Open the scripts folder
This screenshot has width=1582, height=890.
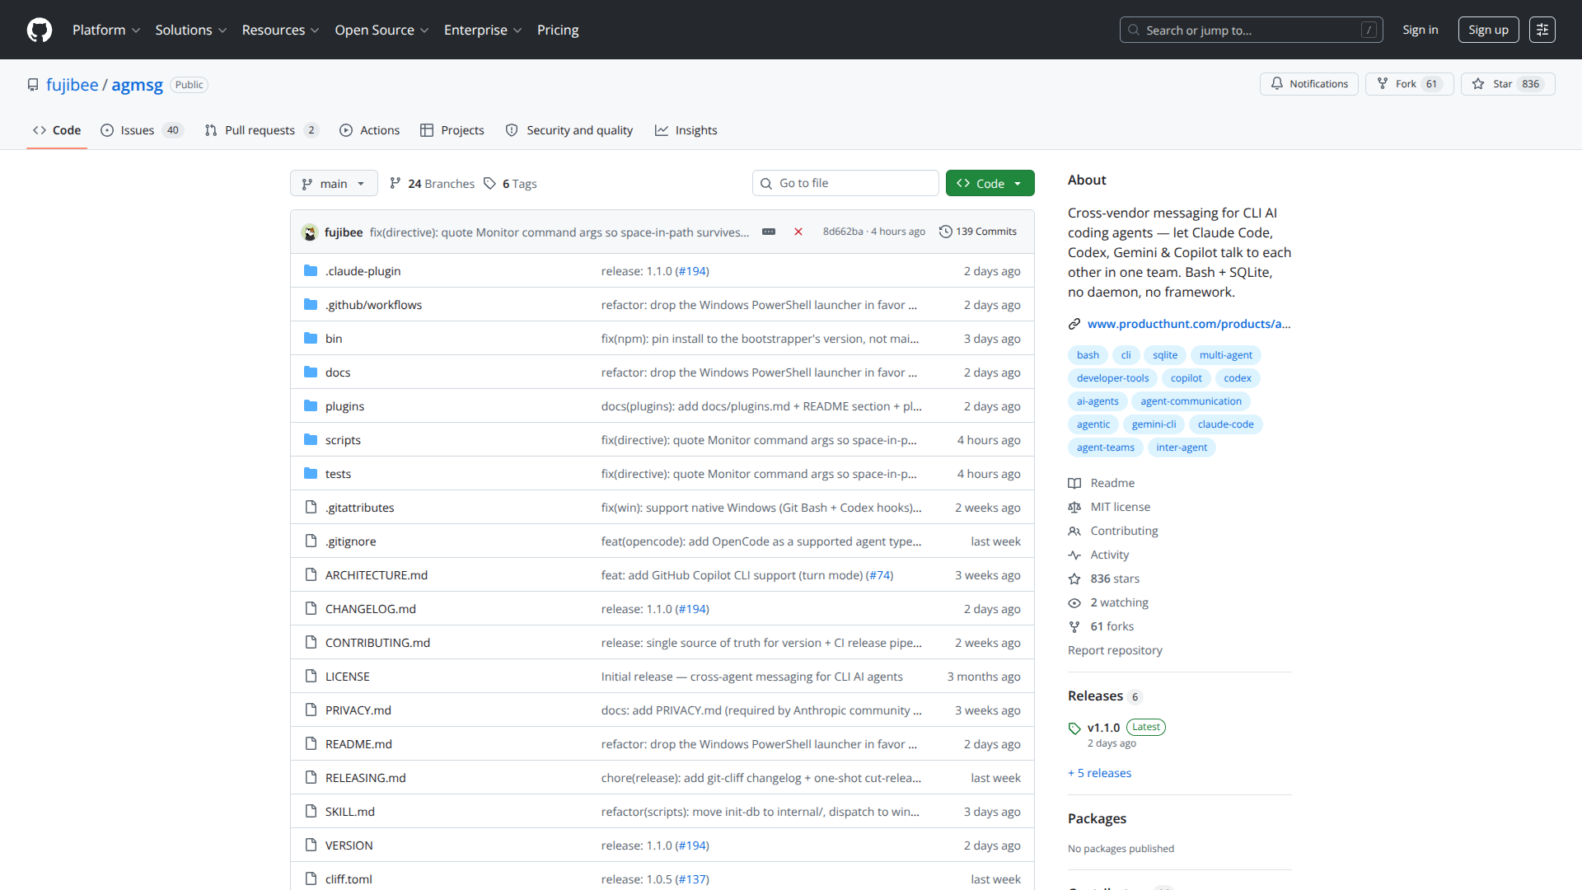[343, 440]
